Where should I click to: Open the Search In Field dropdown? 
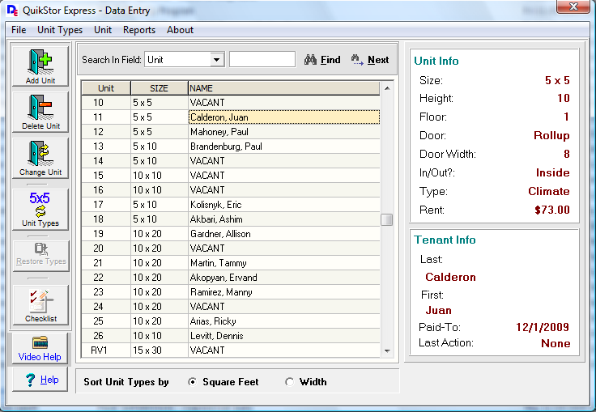[x=217, y=60]
